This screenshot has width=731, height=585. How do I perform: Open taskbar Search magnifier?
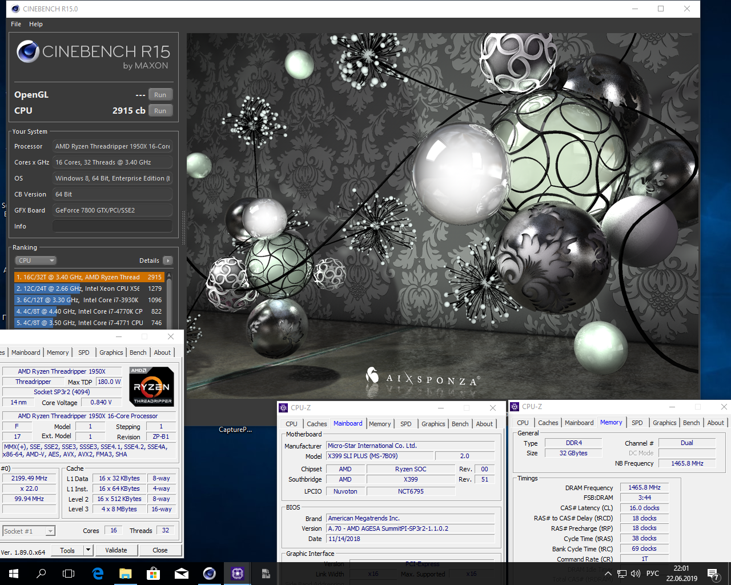pos(41,574)
